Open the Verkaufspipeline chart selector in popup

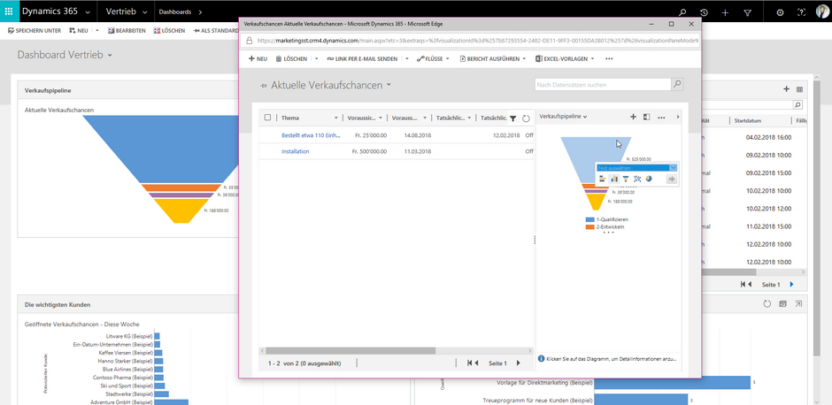click(x=585, y=117)
